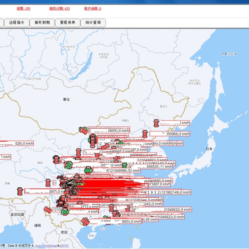Select the westernmost red car near 西藏
The image size is (249, 249).
point(20,191)
